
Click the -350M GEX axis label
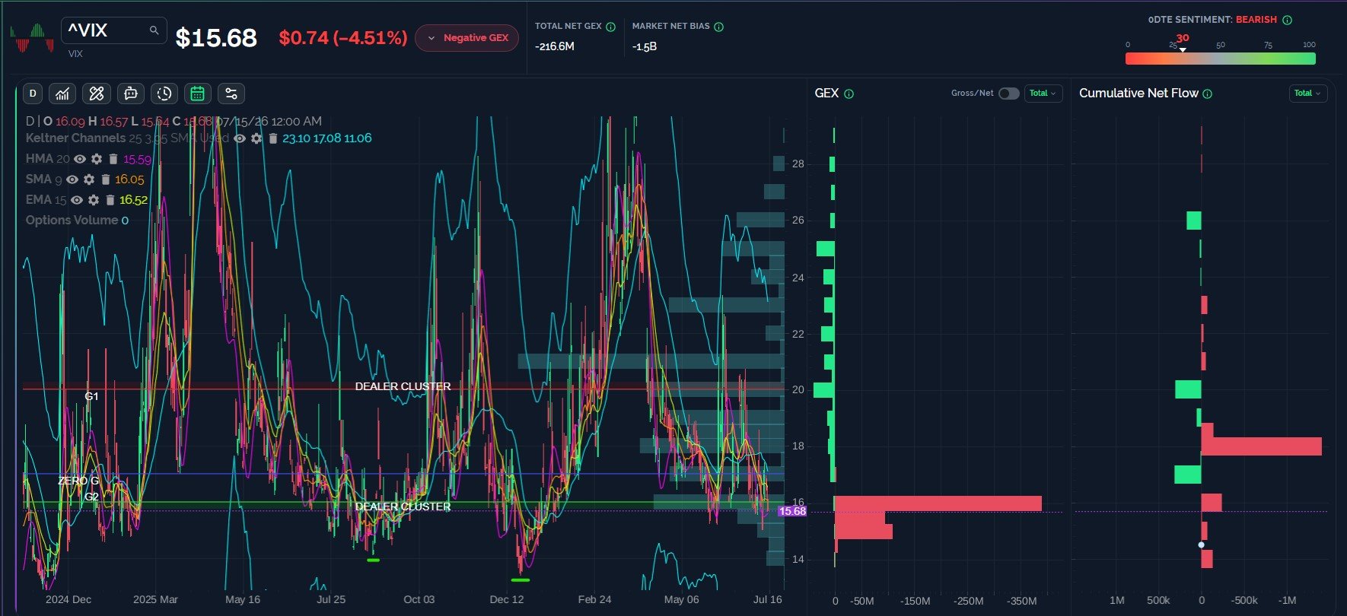[x=1021, y=601]
